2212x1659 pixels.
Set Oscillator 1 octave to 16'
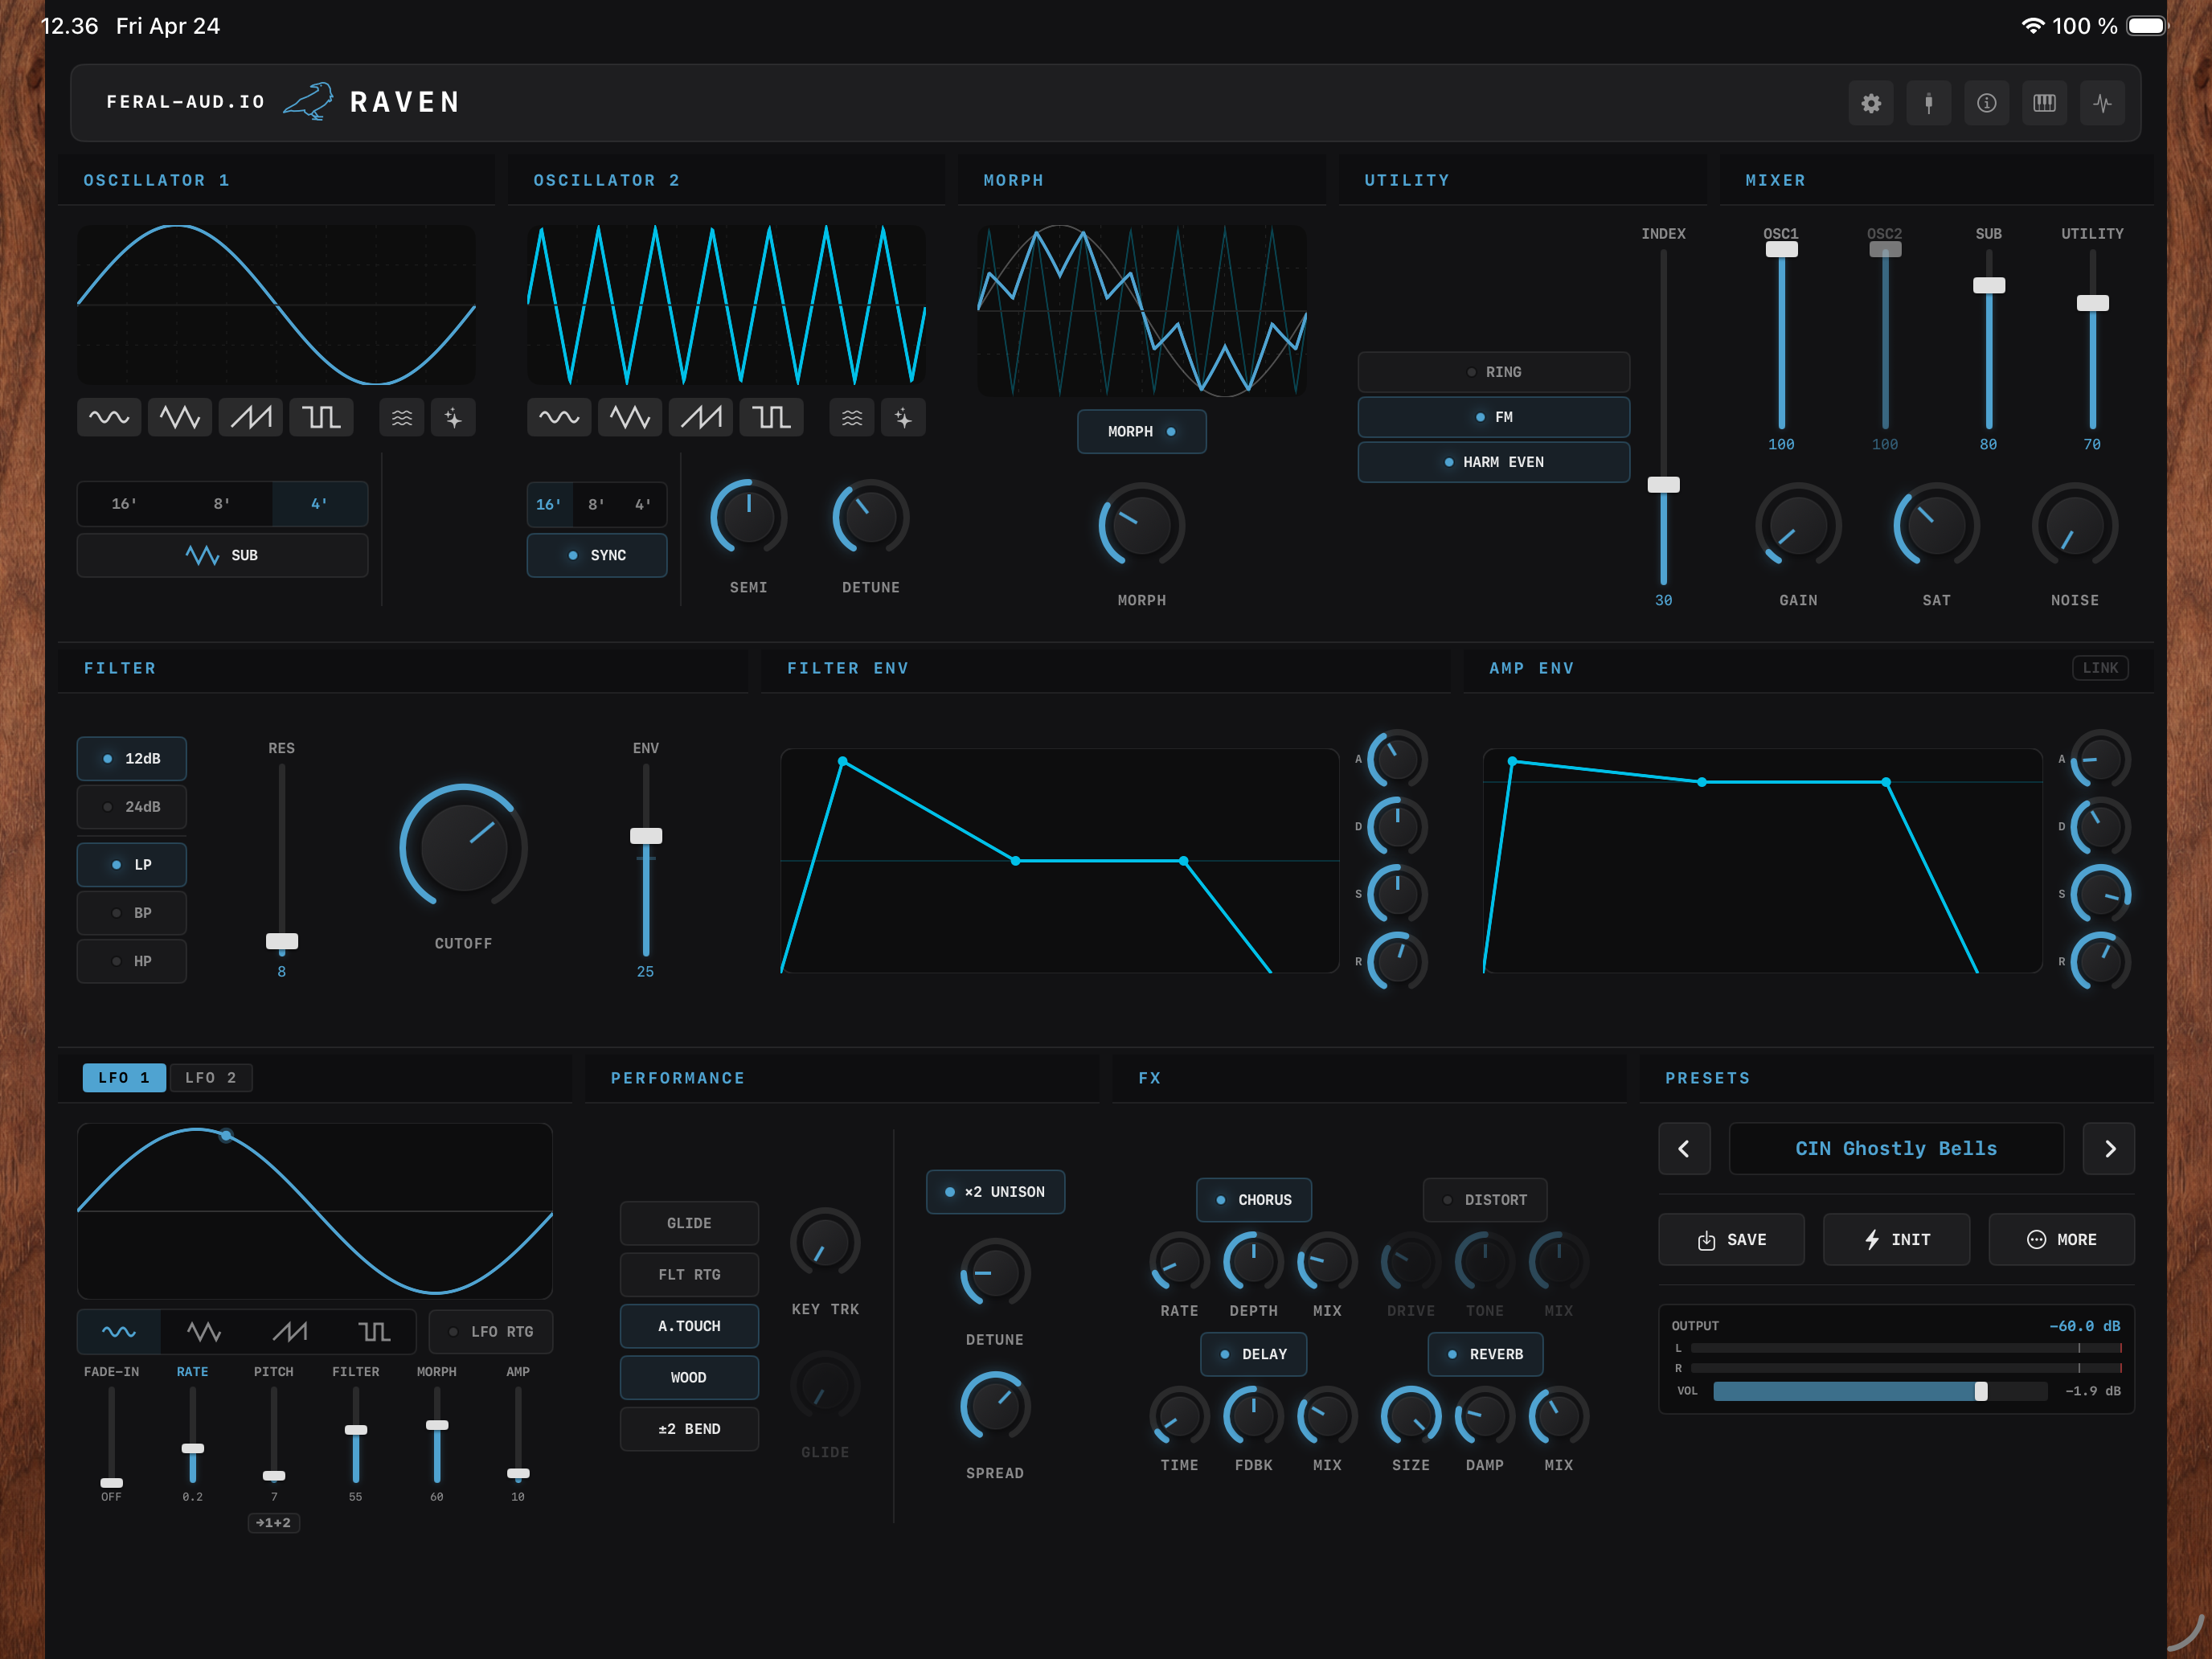coord(124,504)
